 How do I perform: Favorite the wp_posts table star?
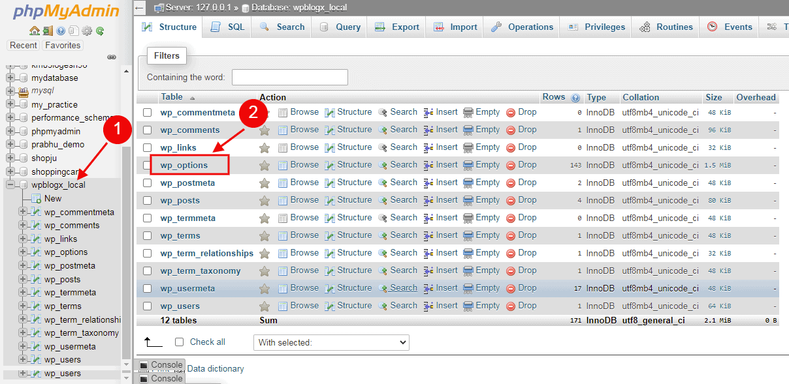(x=265, y=200)
